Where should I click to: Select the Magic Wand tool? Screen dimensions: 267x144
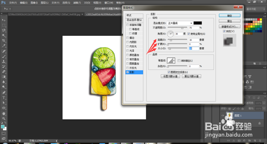[3, 36]
